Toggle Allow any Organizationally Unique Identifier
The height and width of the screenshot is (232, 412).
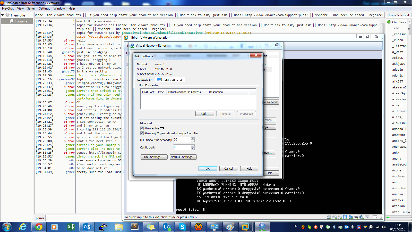click(142, 133)
